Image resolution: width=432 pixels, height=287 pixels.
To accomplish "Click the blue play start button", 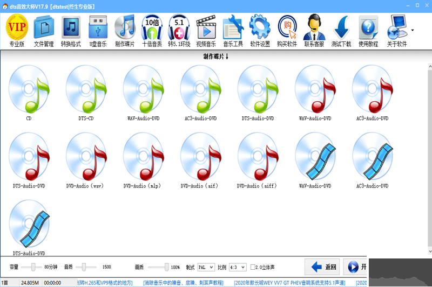I will 355,267.
